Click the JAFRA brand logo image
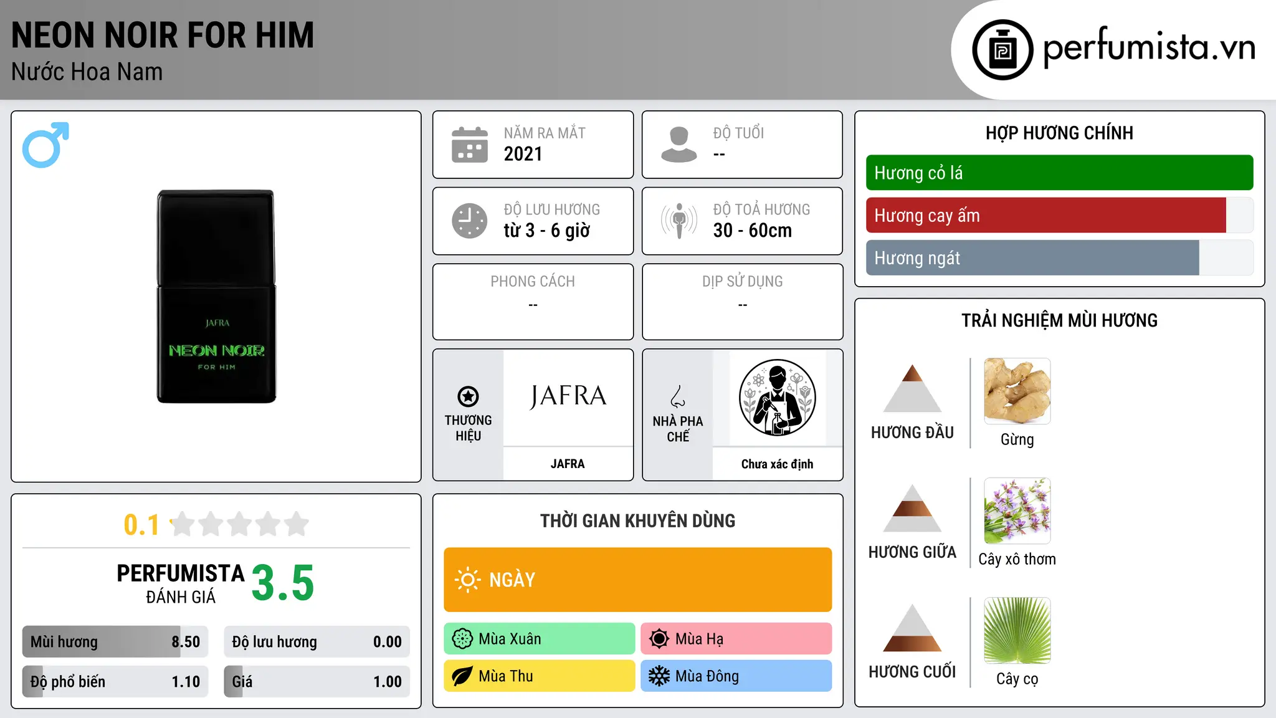The height and width of the screenshot is (718, 1276). coord(568,397)
